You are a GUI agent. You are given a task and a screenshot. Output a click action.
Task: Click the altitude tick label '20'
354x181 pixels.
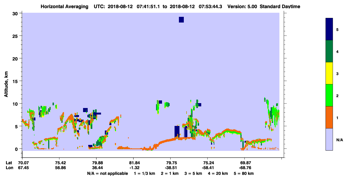[16, 58]
